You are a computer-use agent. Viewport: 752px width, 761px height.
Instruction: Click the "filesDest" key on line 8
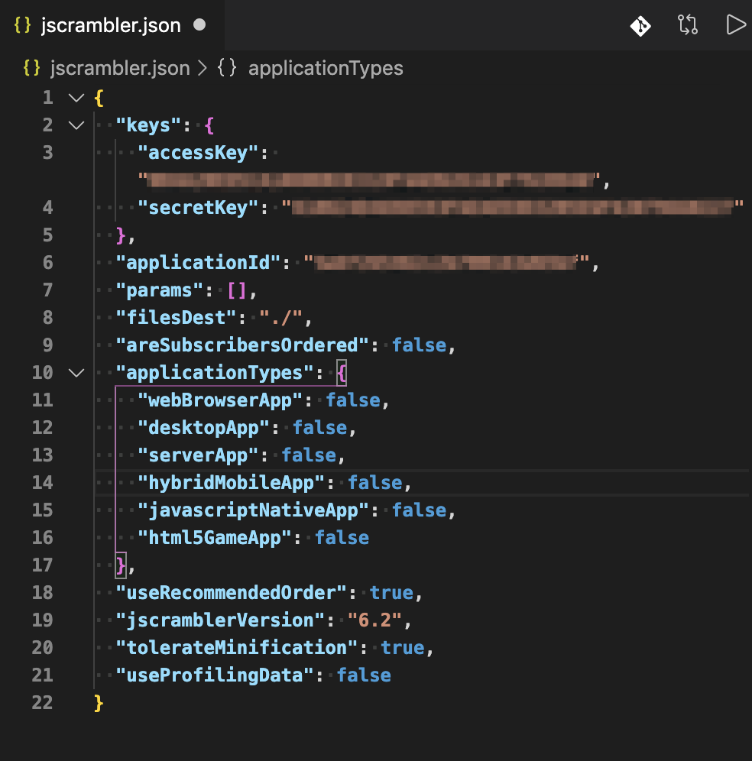(176, 318)
